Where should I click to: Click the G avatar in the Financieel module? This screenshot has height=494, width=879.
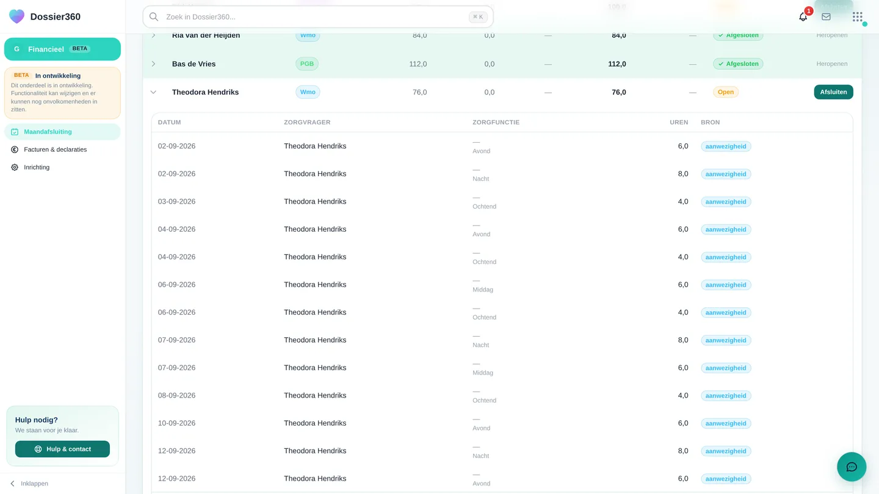point(16,49)
